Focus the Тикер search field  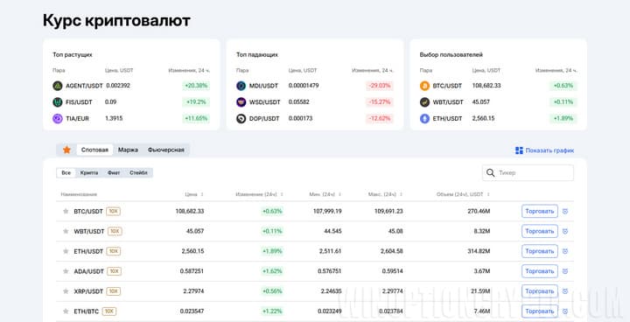coord(528,173)
